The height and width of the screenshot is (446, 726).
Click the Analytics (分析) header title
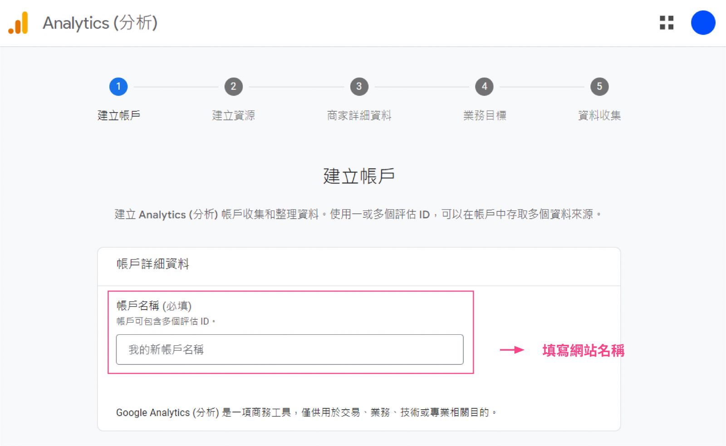(x=100, y=23)
